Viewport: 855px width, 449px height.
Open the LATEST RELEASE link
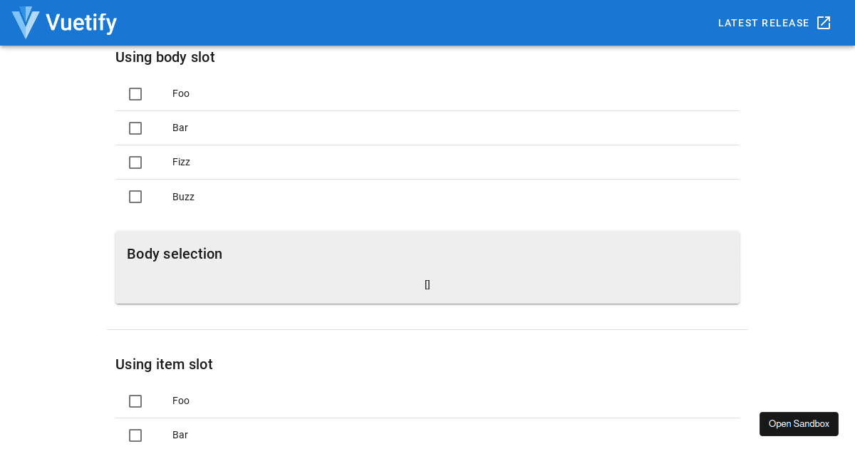(762, 22)
